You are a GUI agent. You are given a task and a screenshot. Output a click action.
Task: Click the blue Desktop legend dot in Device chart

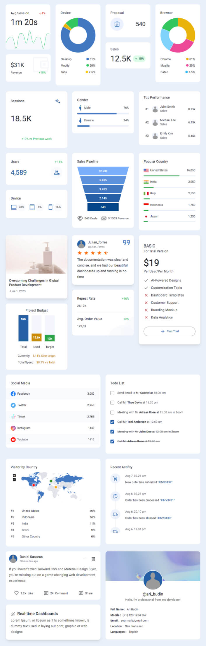[x=88, y=59]
